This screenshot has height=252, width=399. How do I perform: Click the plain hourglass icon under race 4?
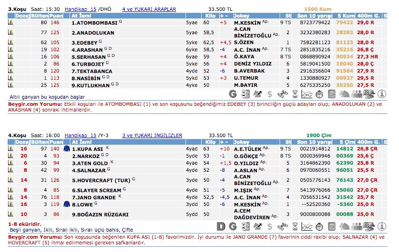pyautogui.click(x=295, y=227)
